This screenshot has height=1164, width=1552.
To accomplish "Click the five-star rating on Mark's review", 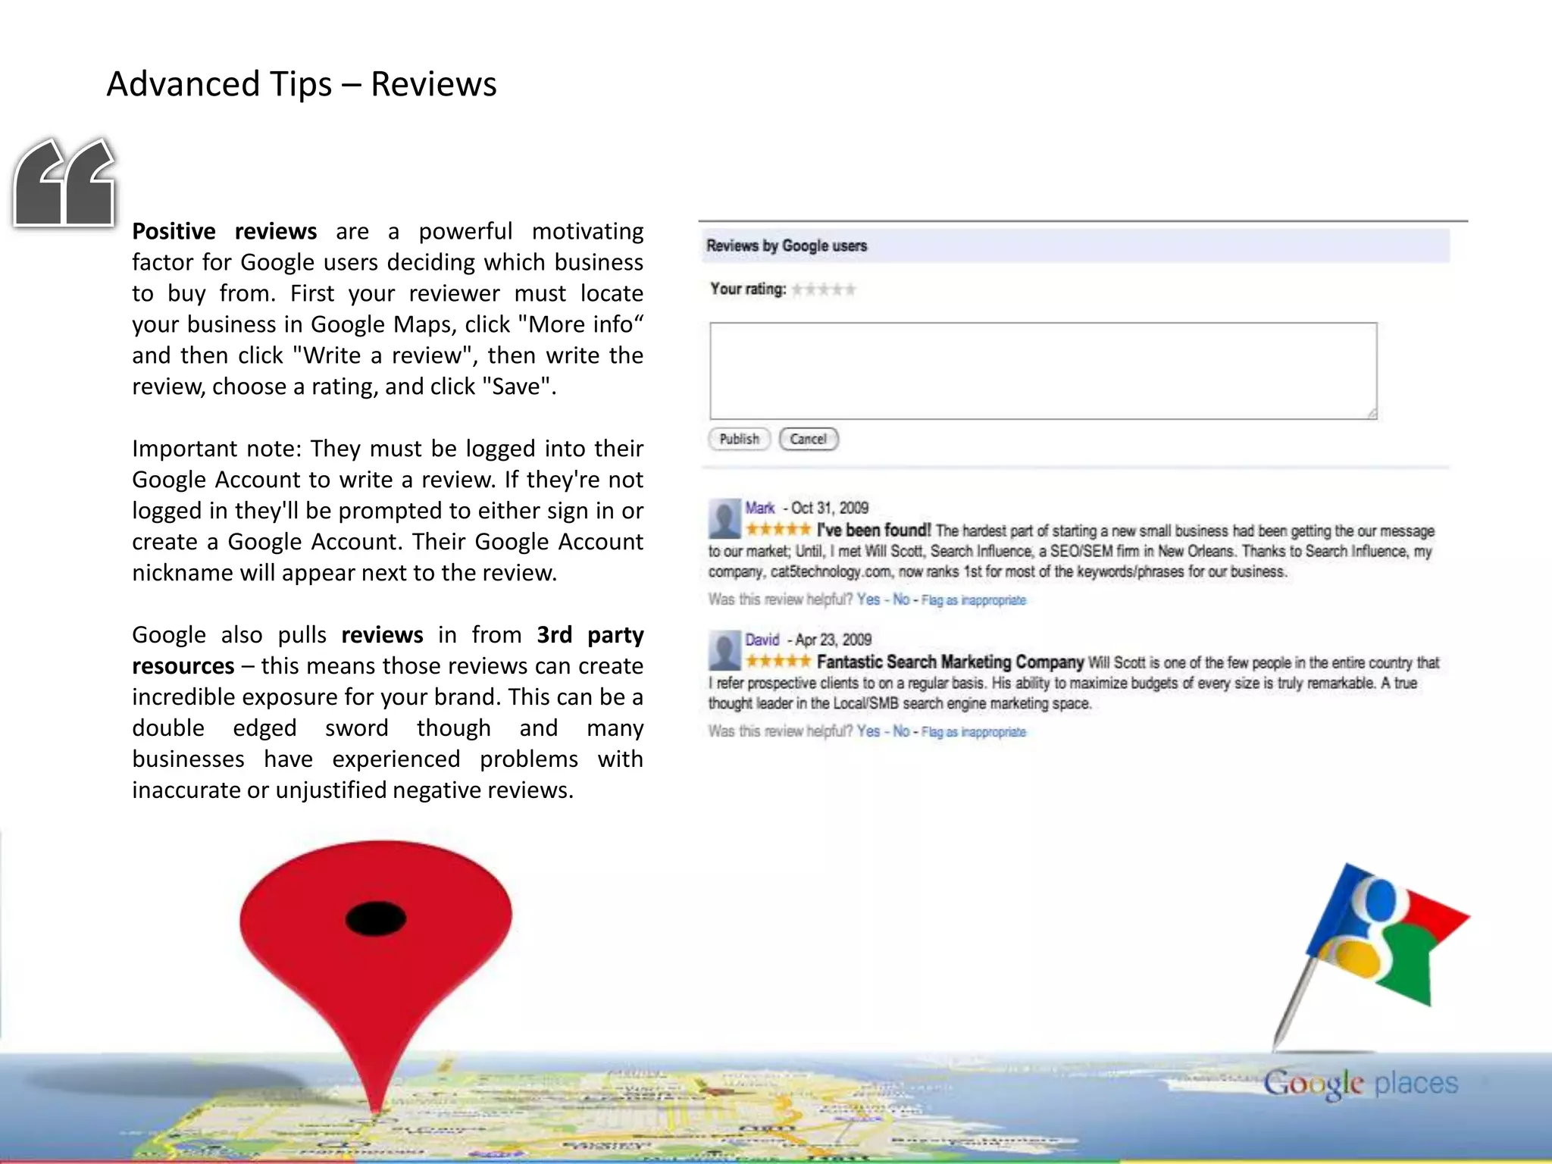I will point(778,529).
